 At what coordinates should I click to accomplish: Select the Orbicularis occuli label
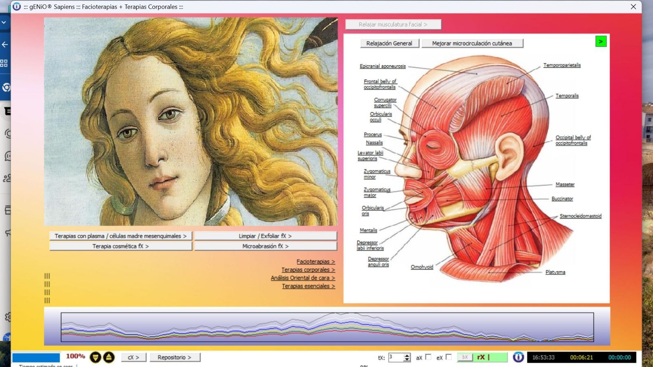(380, 117)
